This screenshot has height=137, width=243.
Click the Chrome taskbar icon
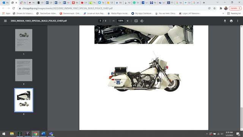pos(35,134)
